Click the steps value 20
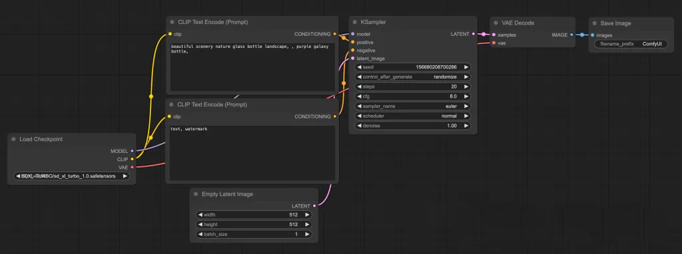The image size is (682, 254). point(454,86)
